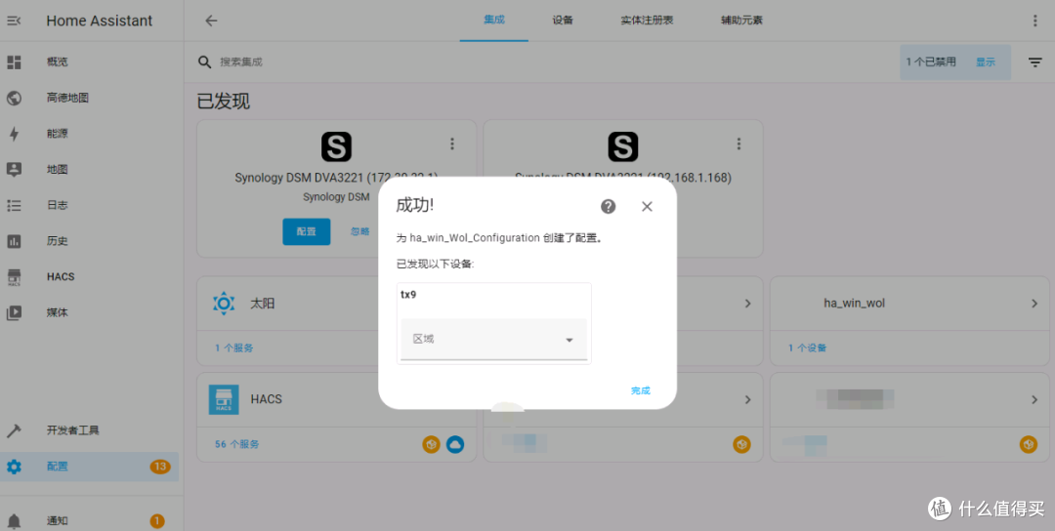Switch to the 实体注册表 tab

tap(647, 20)
